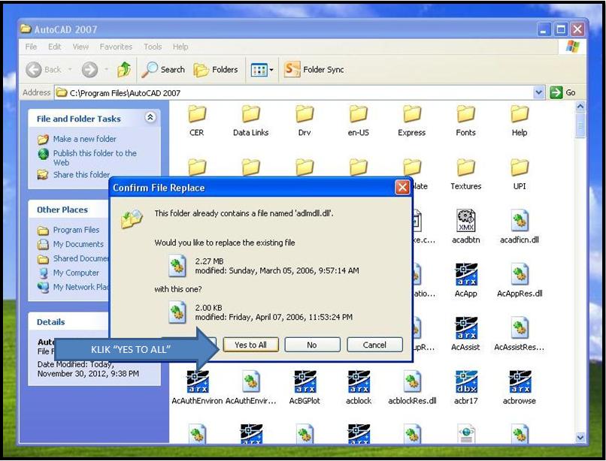Select the acadbtn XMX file
This screenshot has width=606, height=461.
465,227
